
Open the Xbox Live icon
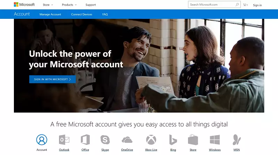[x=151, y=140]
